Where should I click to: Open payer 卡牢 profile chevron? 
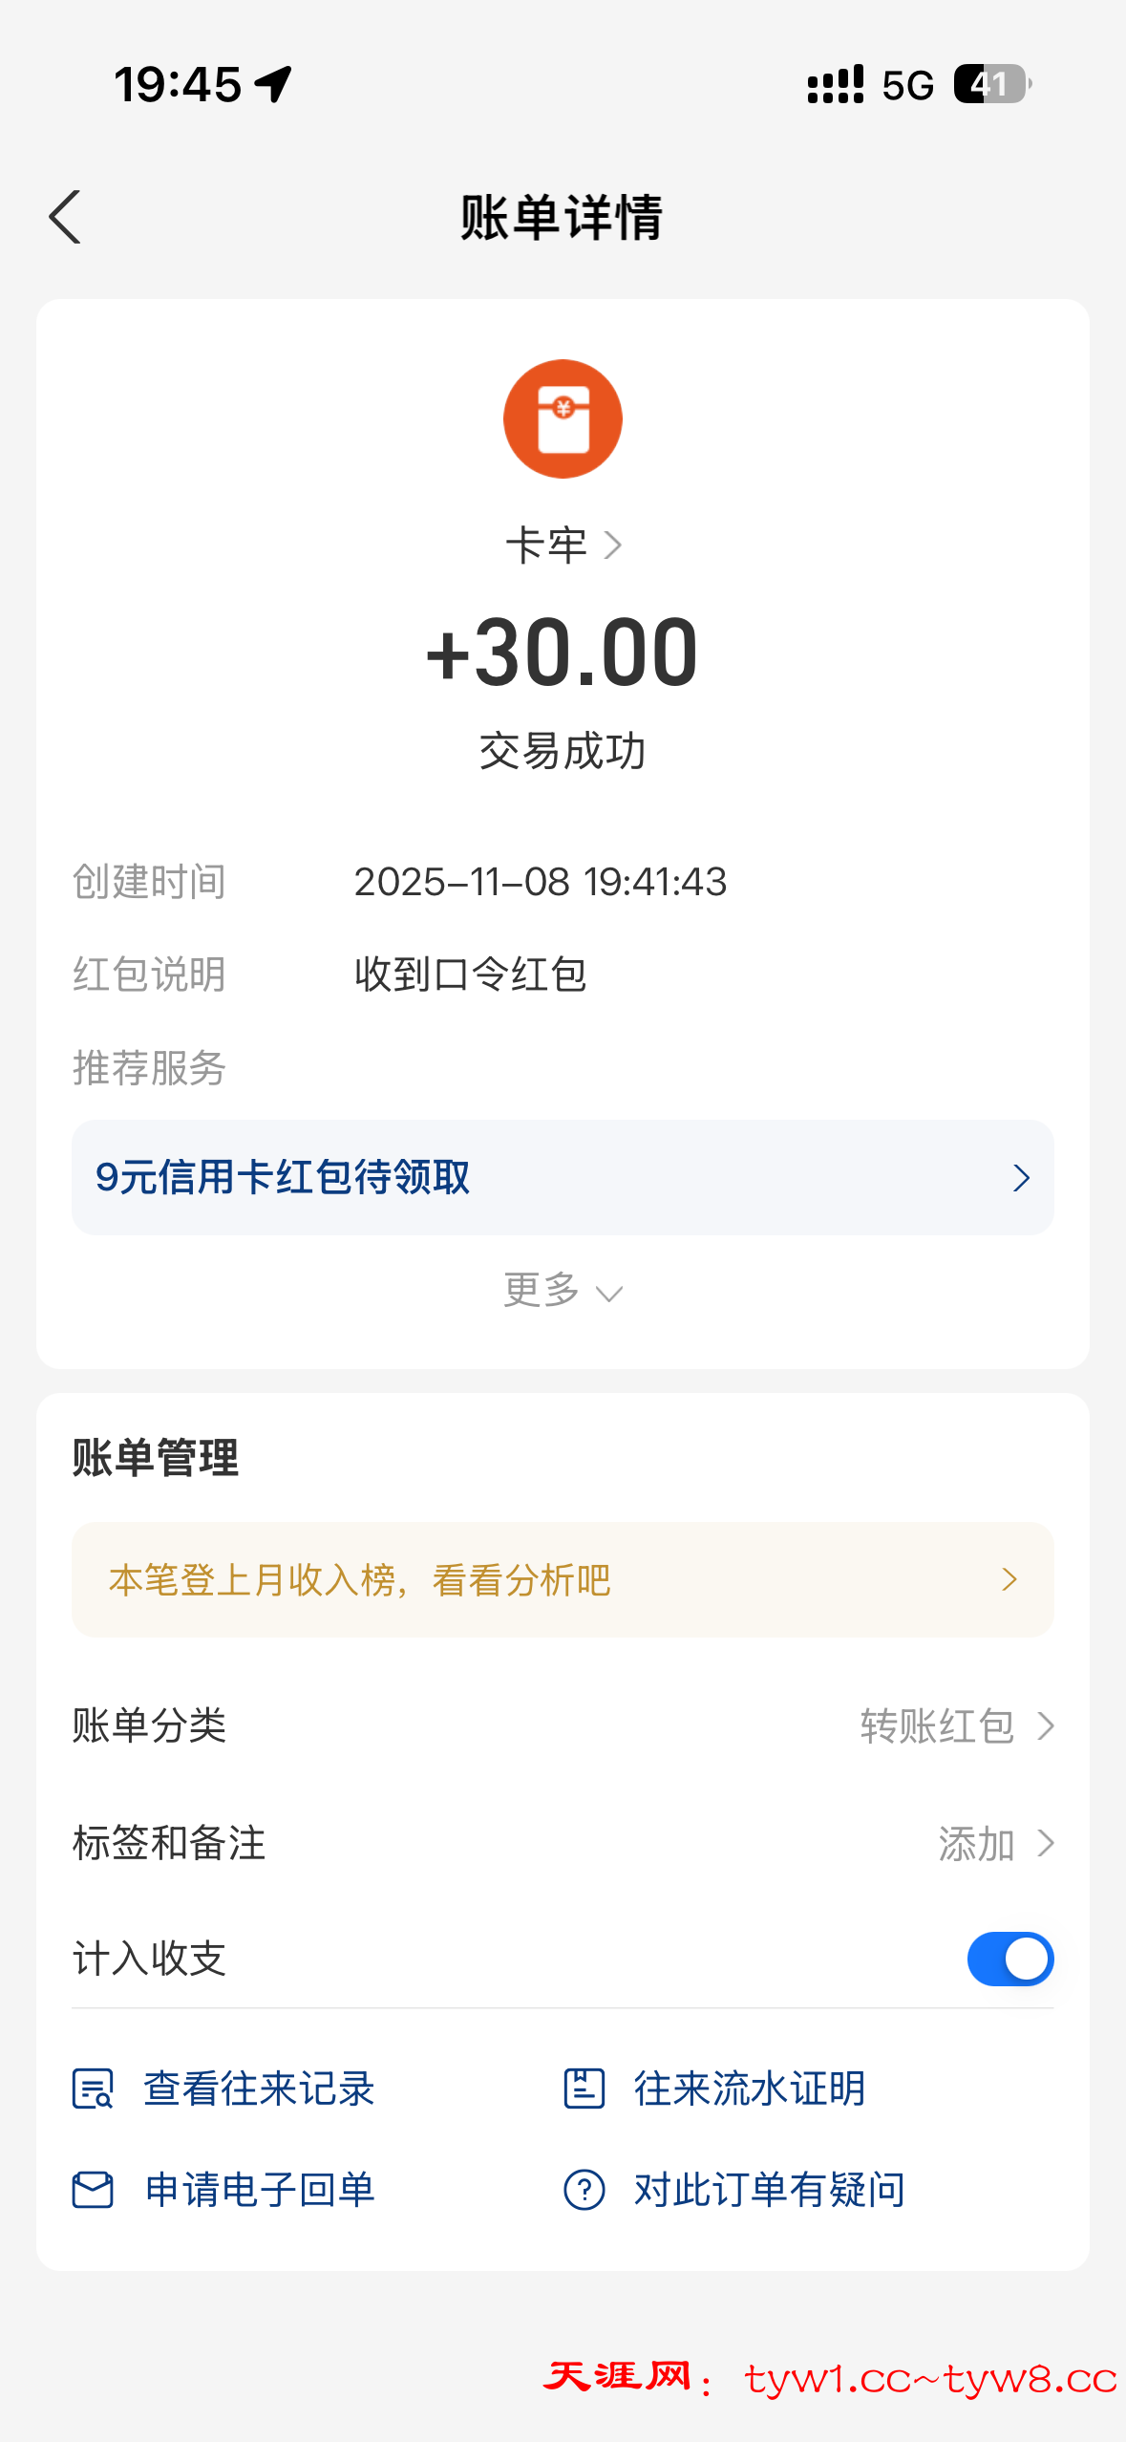[x=613, y=546]
